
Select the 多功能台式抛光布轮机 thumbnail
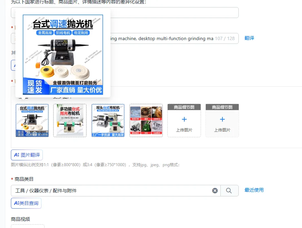(x=70, y=120)
